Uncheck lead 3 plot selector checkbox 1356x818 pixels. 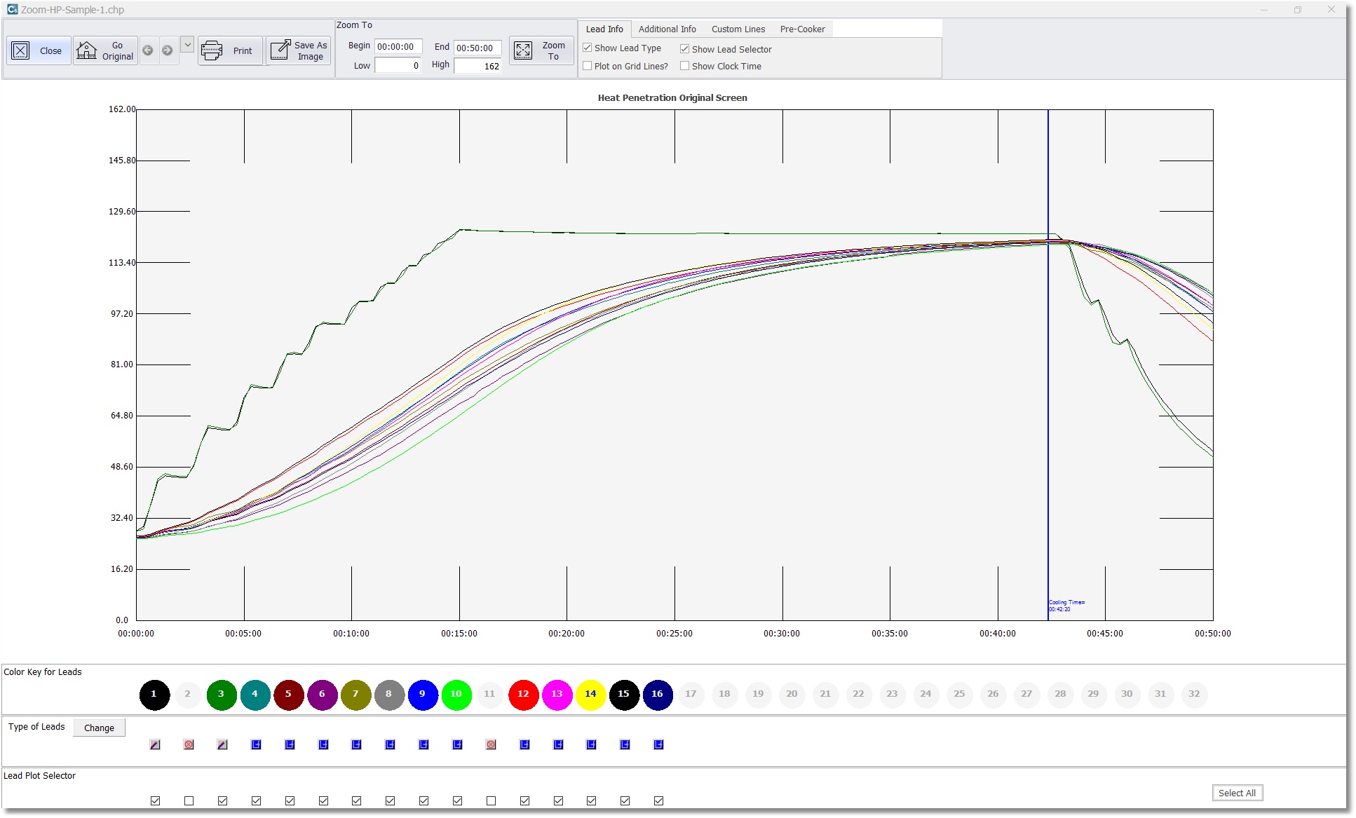click(x=222, y=800)
